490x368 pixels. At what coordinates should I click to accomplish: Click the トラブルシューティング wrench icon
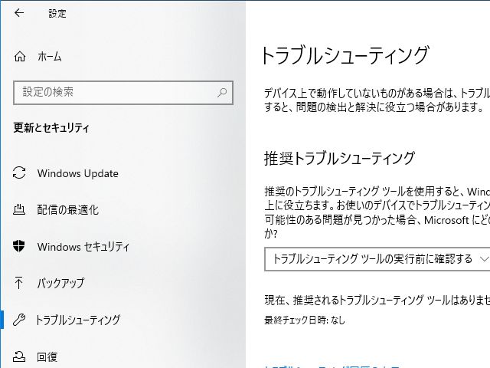21,320
